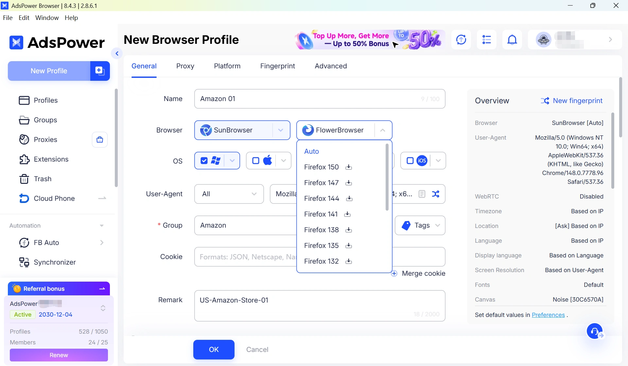Check the macOS checkbox
The image size is (628, 366).
(256, 161)
